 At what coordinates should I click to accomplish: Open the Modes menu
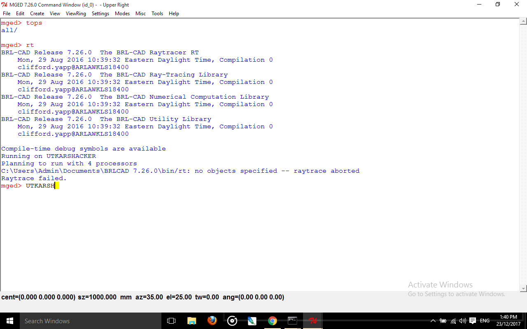coord(122,14)
